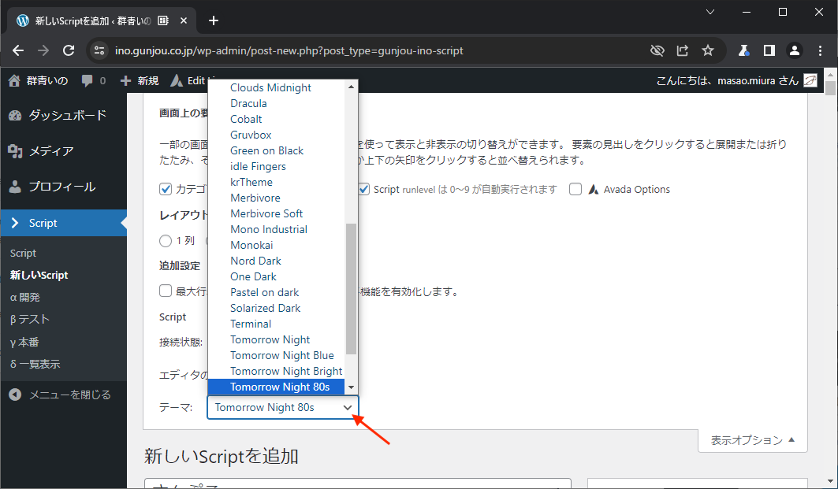Open the ダッシュボード sidebar item

(x=67, y=116)
